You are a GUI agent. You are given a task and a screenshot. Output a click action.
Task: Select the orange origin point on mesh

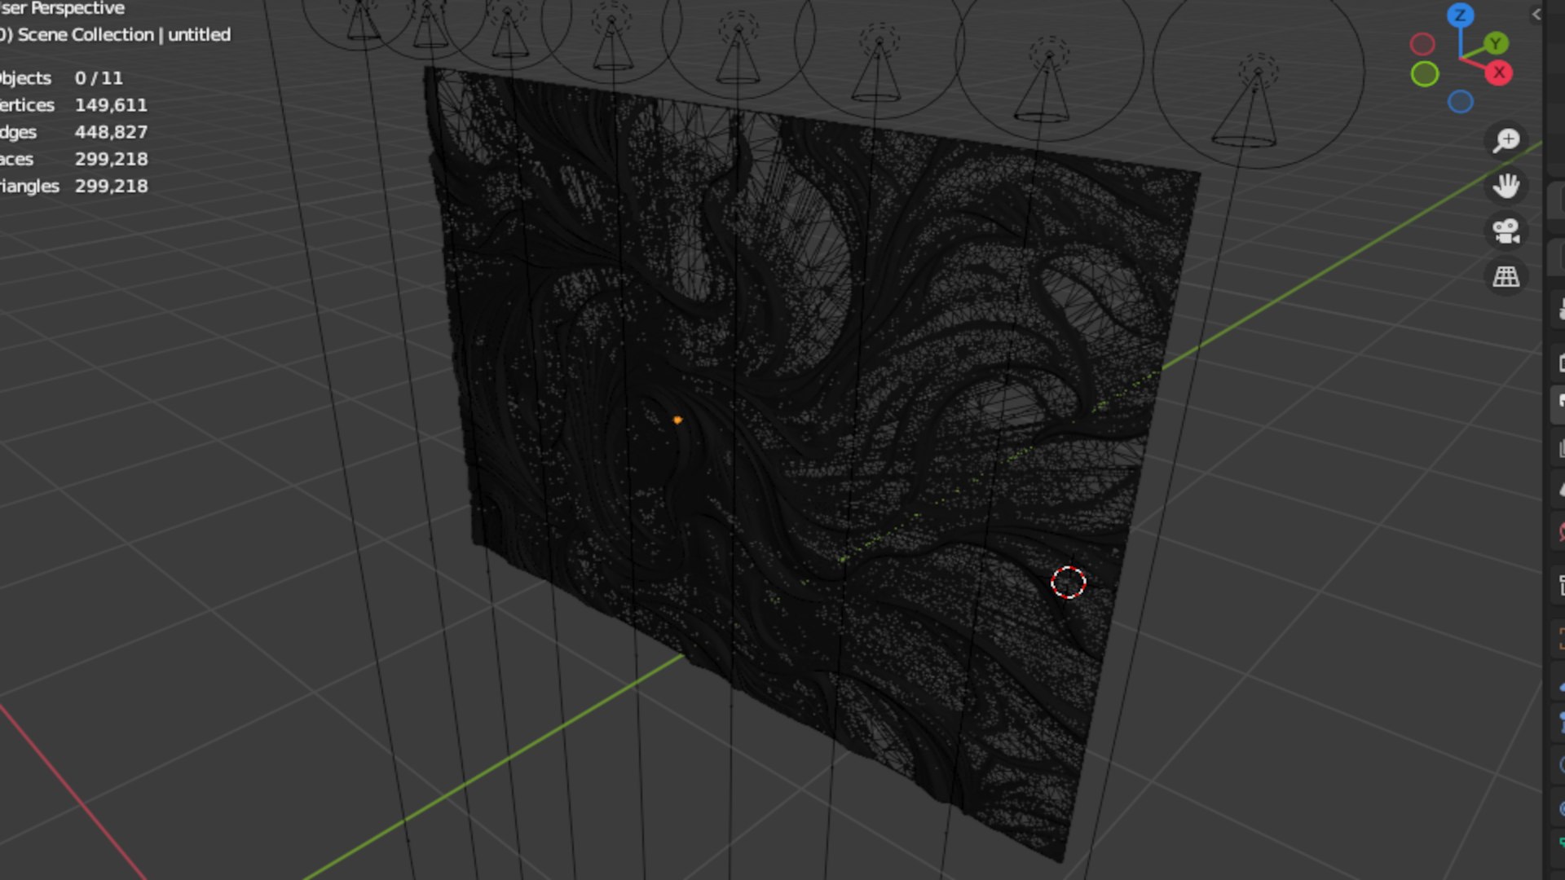[x=677, y=420]
